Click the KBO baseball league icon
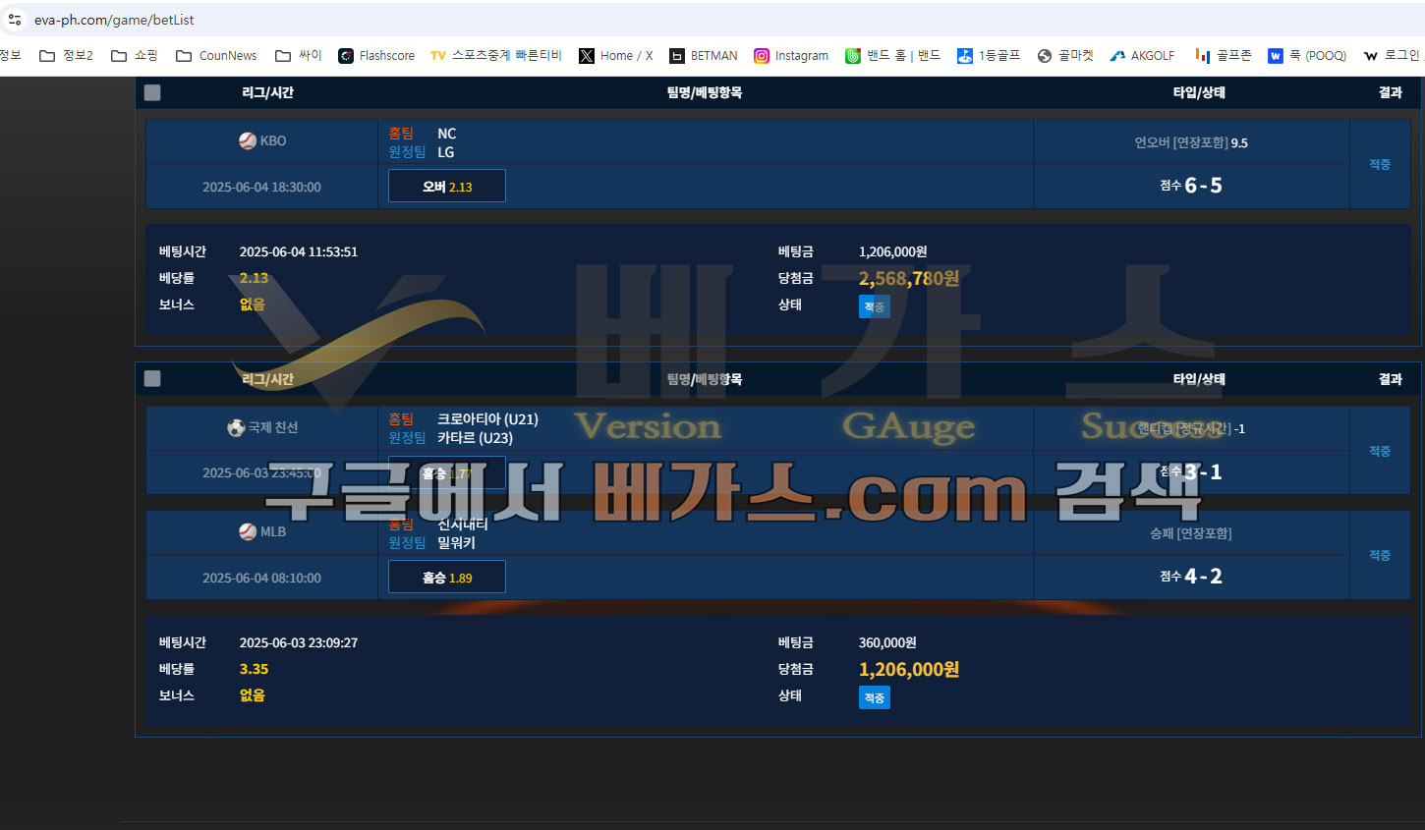This screenshot has height=830, width=1425. (x=248, y=140)
